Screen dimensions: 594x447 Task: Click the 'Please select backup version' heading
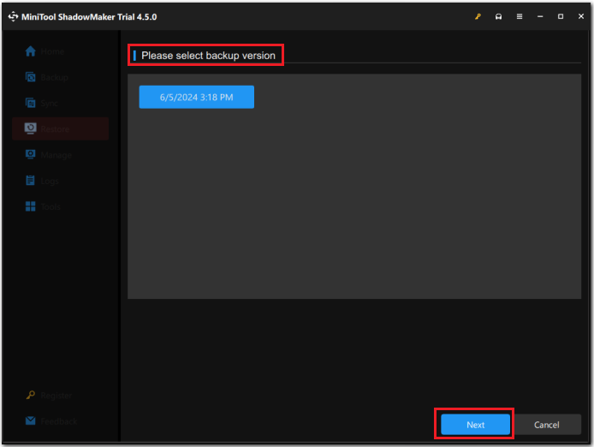point(208,56)
